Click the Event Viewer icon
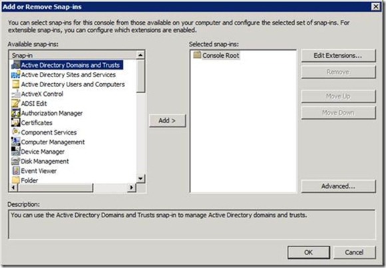Screen dimensions: 386x268 [x=16, y=171]
